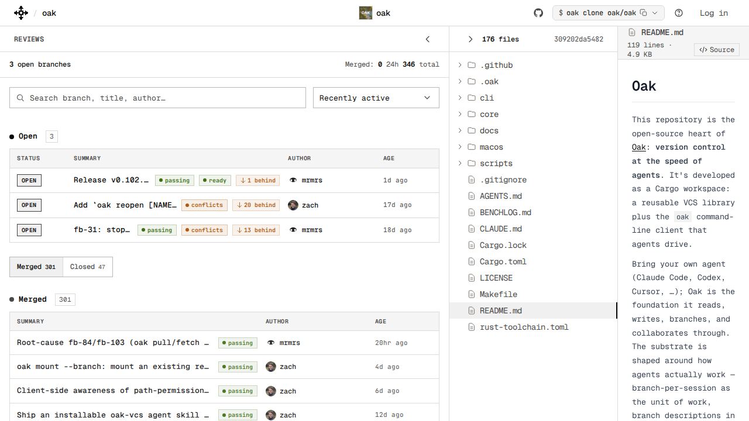The width and height of the screenshot is (749, 421).
Task: Open the BENCHLOG.md file
Action: pyautogui.click(x=533, y=212)
